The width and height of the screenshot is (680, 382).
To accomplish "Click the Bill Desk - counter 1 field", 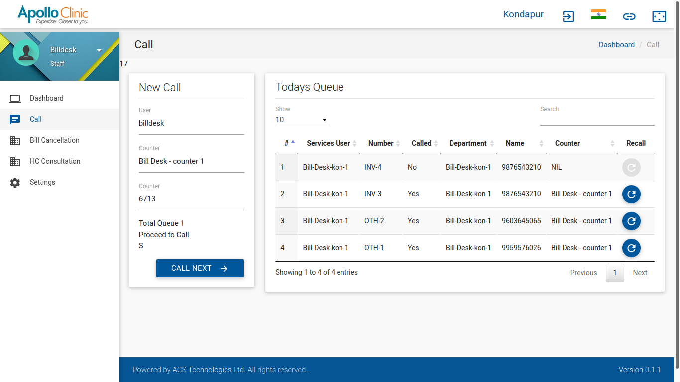I will pos(192,161).
